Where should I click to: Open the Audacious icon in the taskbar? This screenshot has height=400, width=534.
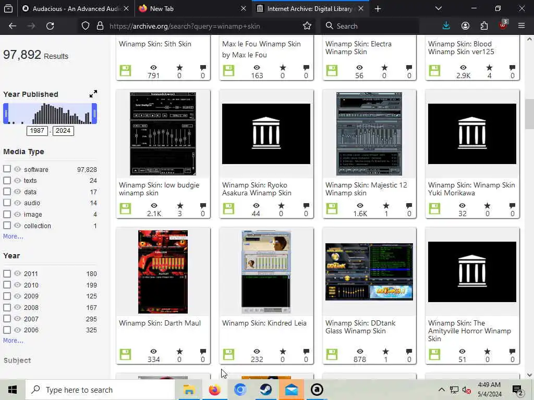tap(317, 390)
